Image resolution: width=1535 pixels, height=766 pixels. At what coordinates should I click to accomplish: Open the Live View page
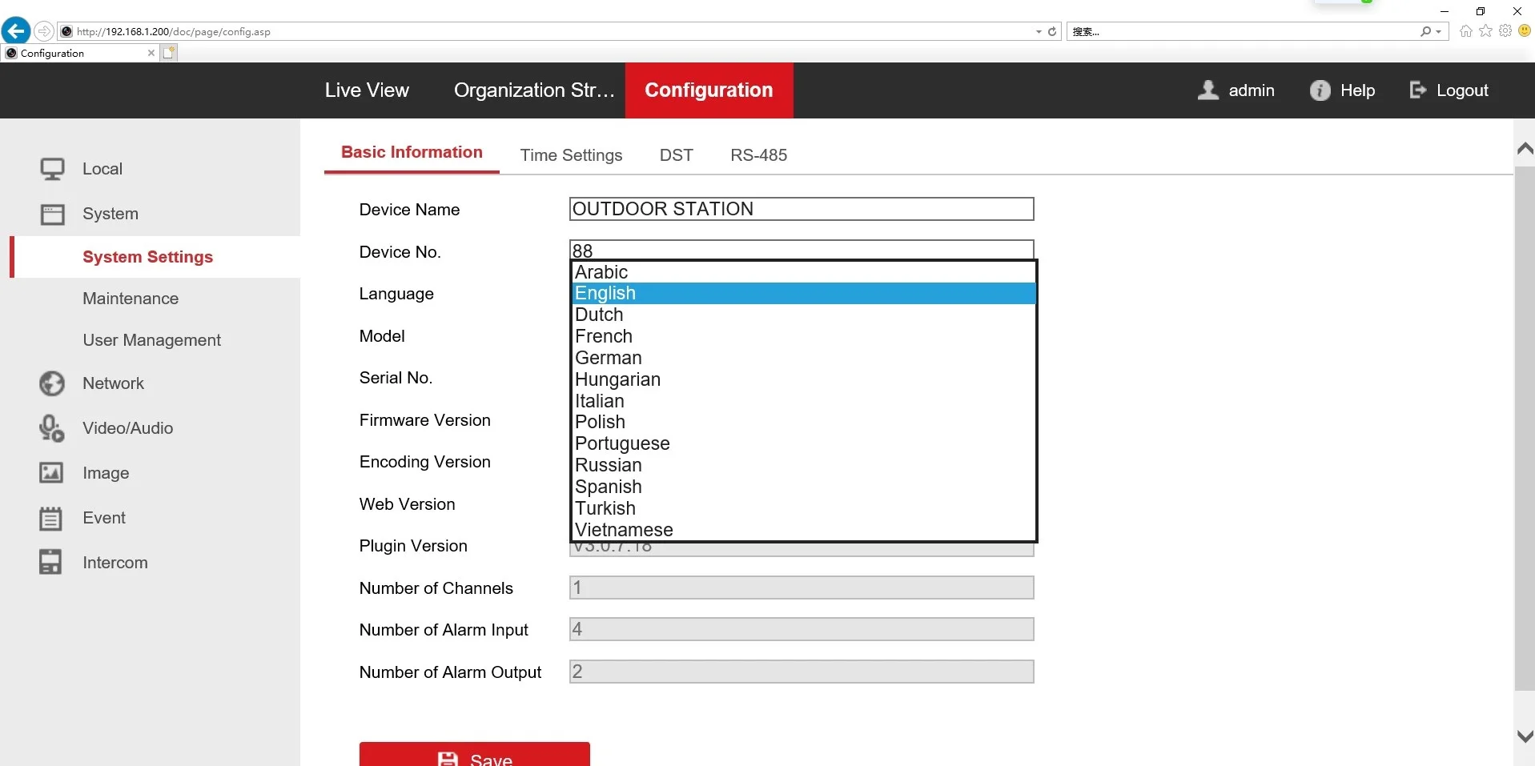(367, 90)
